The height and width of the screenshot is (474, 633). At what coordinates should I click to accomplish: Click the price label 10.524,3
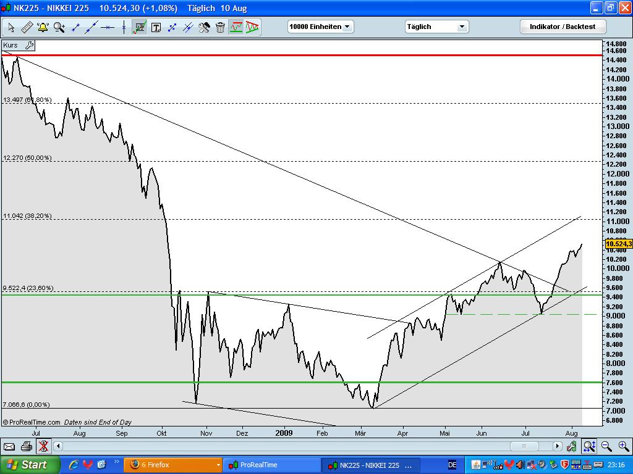click(618, 244)
